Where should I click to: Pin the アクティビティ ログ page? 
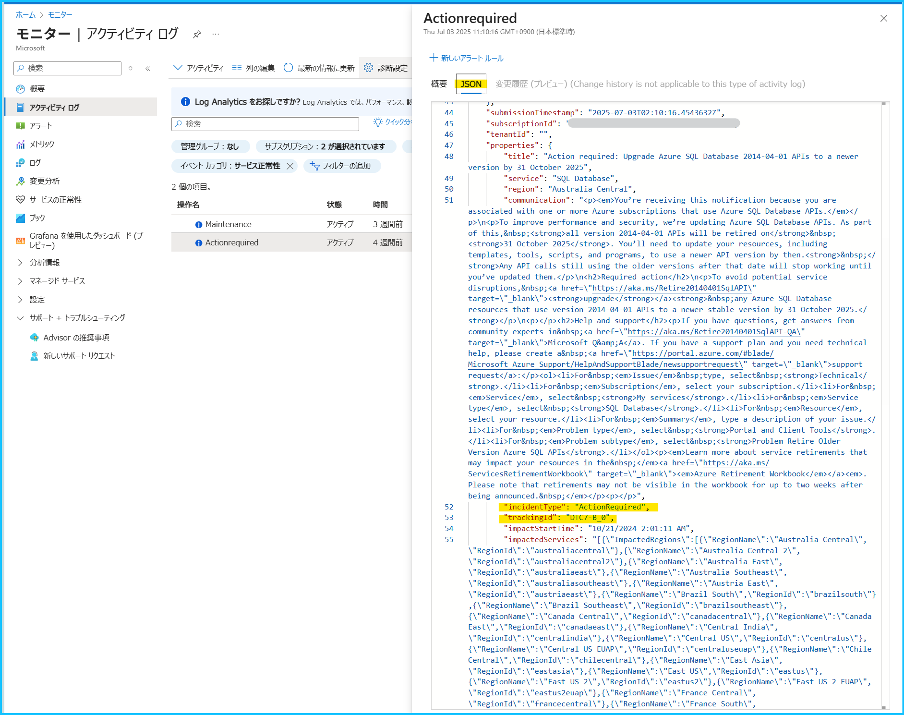[x=197, y=34]
